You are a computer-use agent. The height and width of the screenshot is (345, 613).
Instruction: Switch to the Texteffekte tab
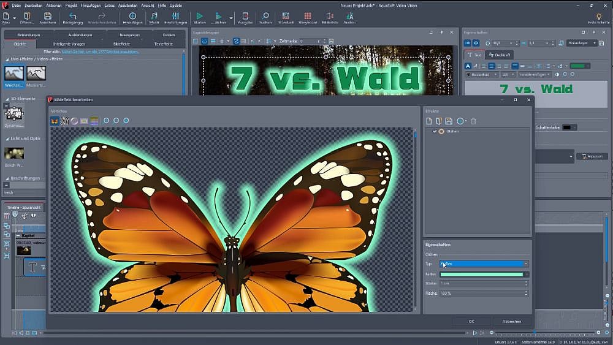tap(163, 44)
